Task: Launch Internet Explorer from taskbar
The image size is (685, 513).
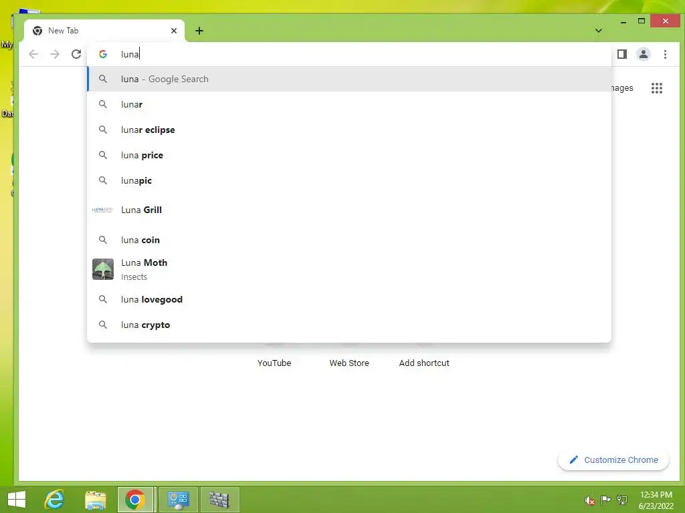Action: [x=54, y=500]
